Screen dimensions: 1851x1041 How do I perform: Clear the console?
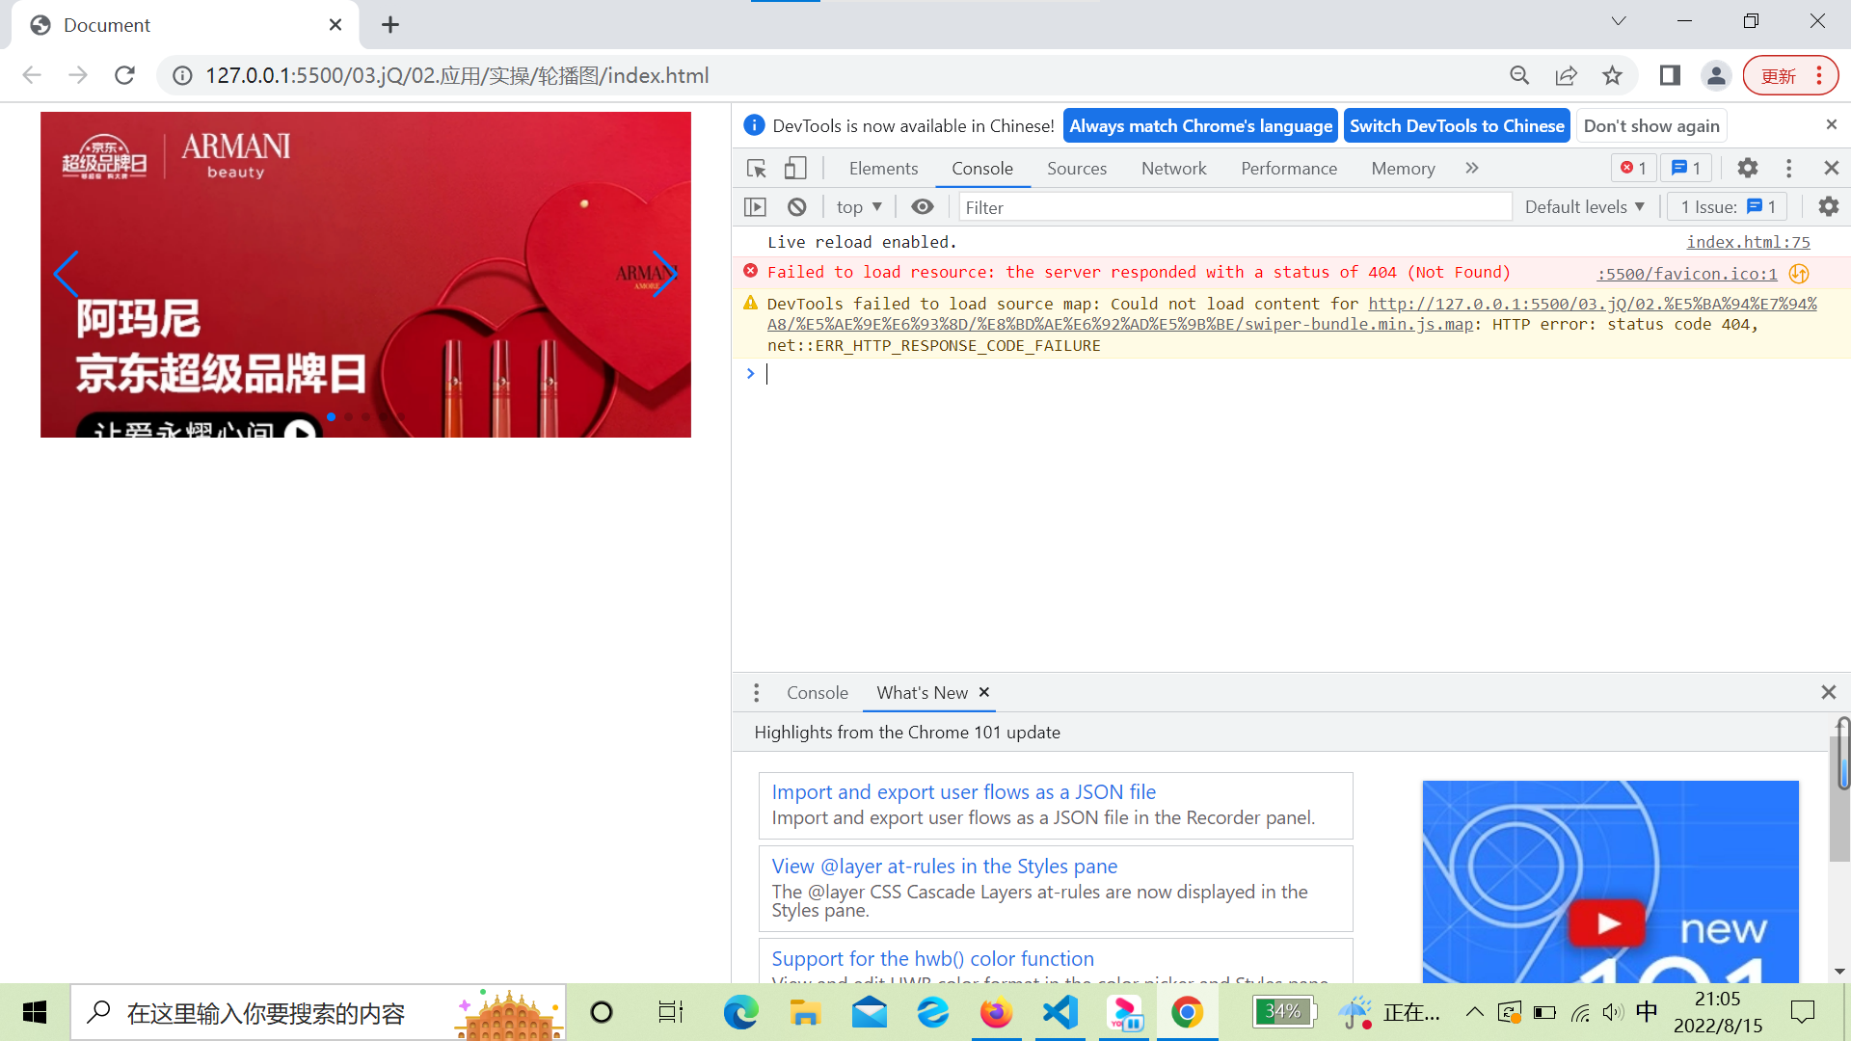(x=796, y=207)
